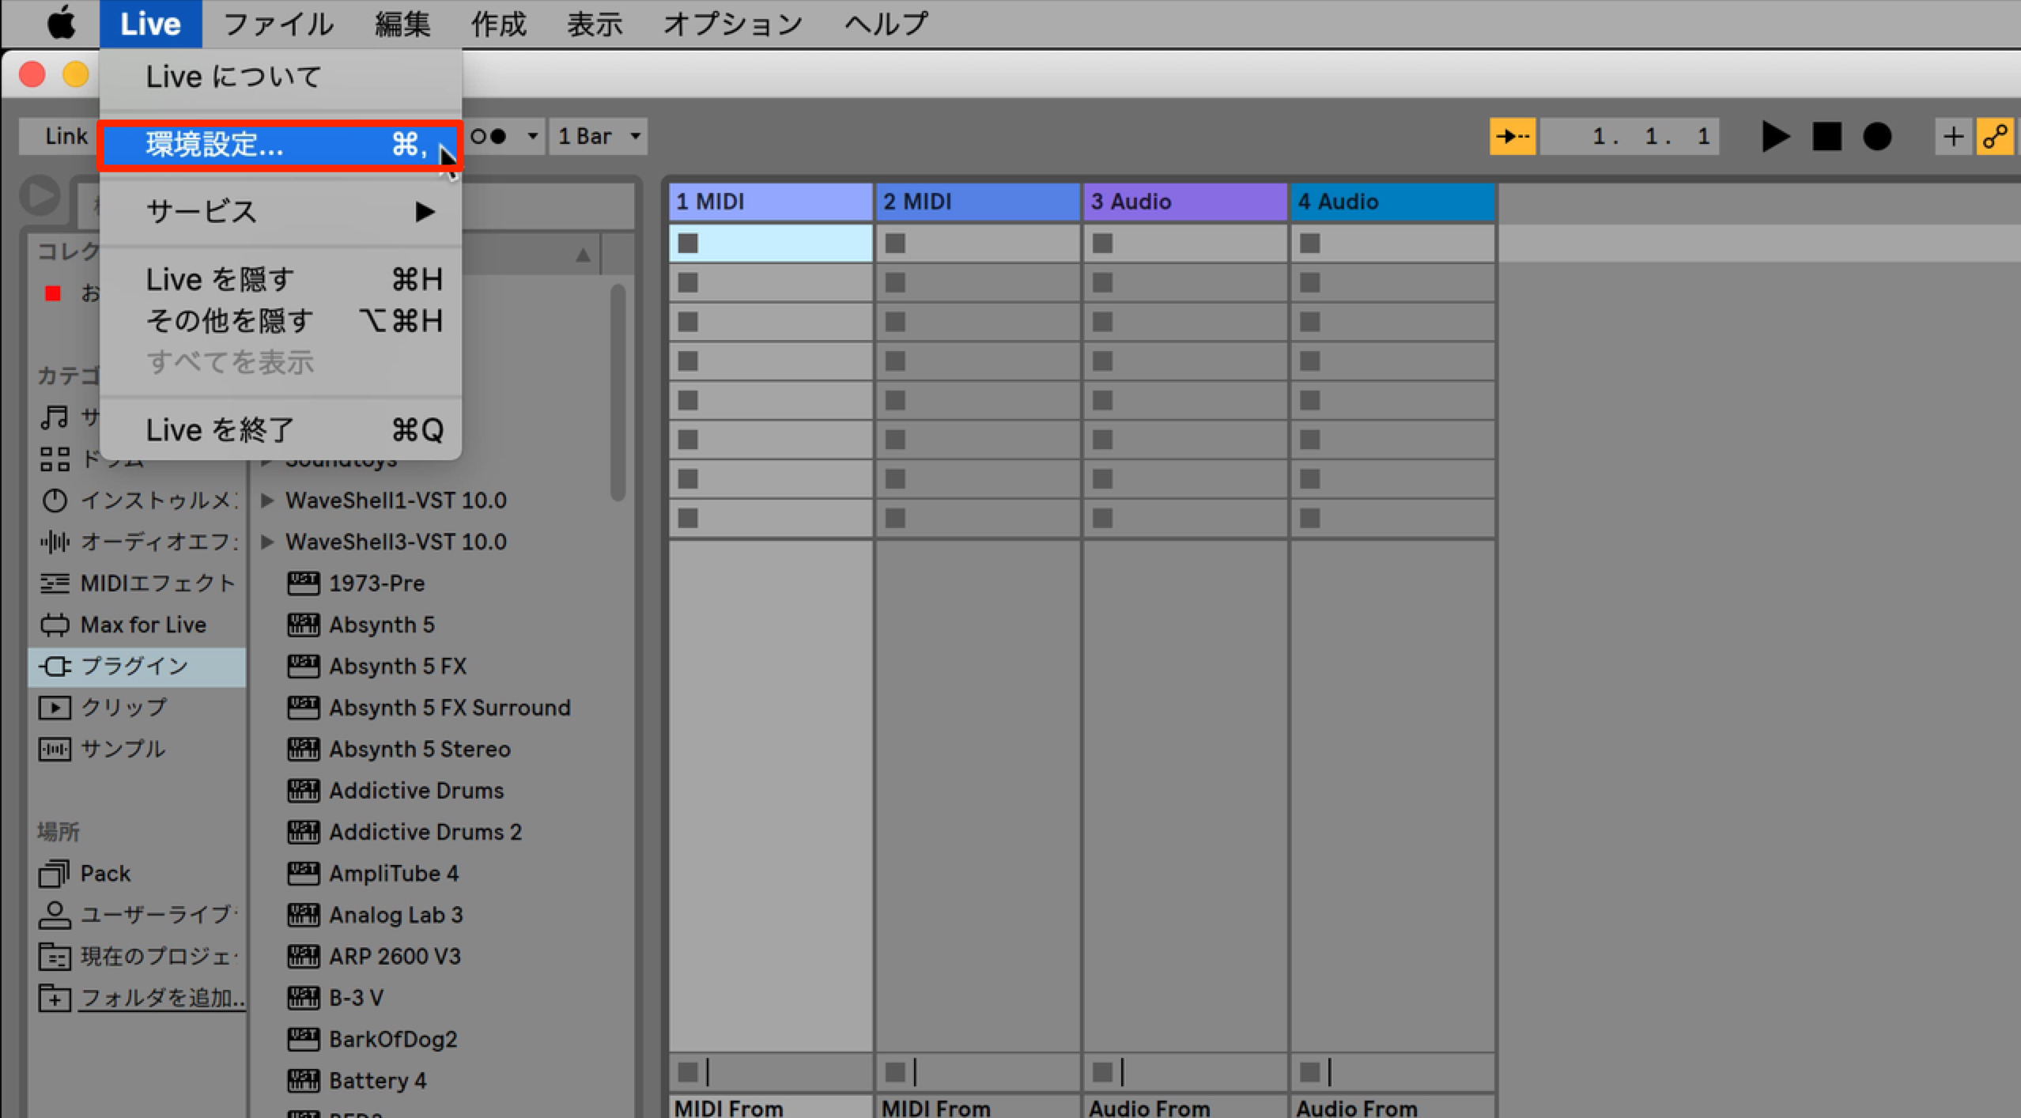2021x1118 pixels.
Task: Open the 現在のプロジェクト location
Action: [138, 957]
